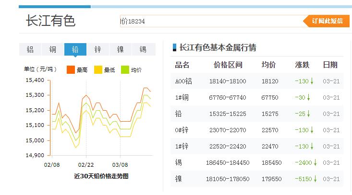
Task: Click the yellow 最低 legend swatch
Action: [98, 69]
